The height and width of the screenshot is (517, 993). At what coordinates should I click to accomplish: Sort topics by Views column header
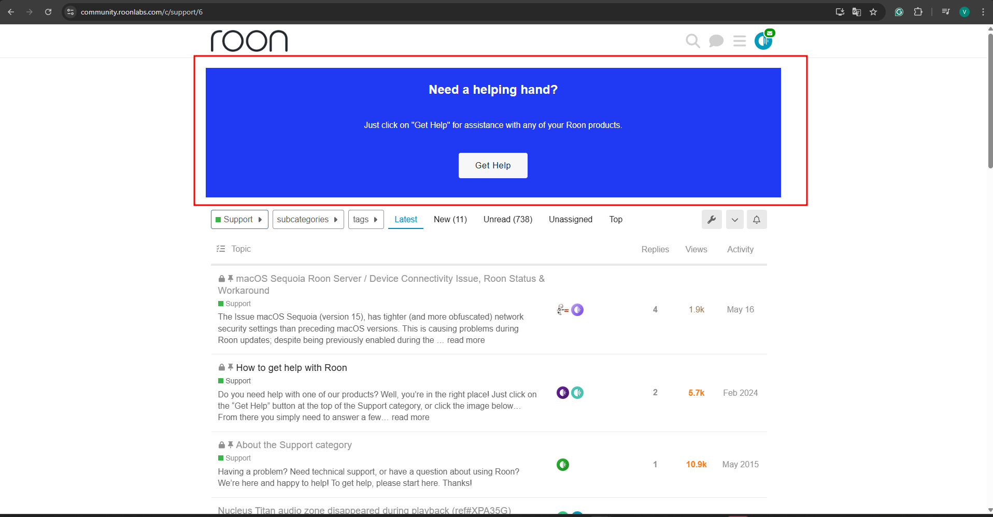[x=696, y=250]
